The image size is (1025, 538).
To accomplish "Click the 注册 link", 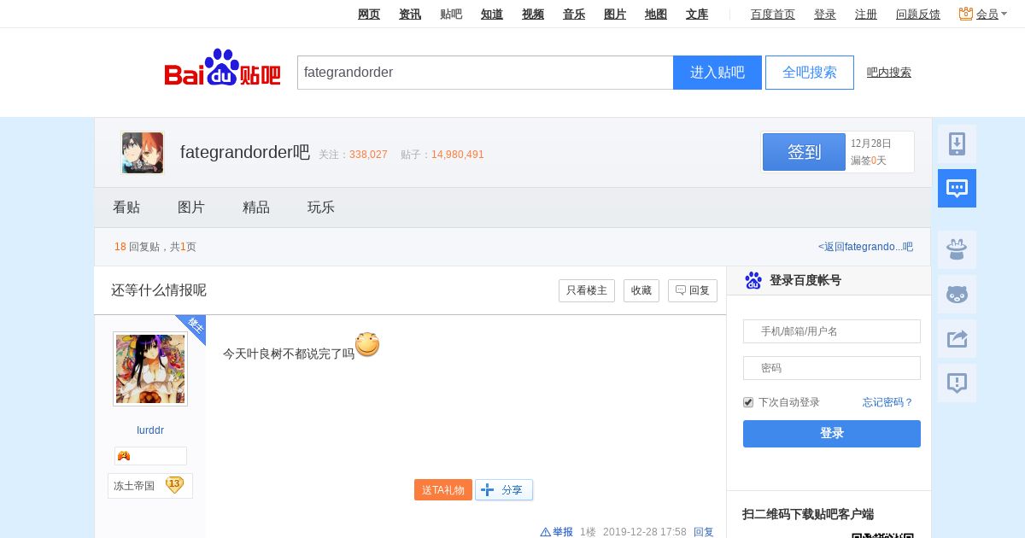I will [866, 14].
